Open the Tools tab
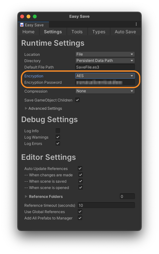159x254 pixels. [77, 32]
